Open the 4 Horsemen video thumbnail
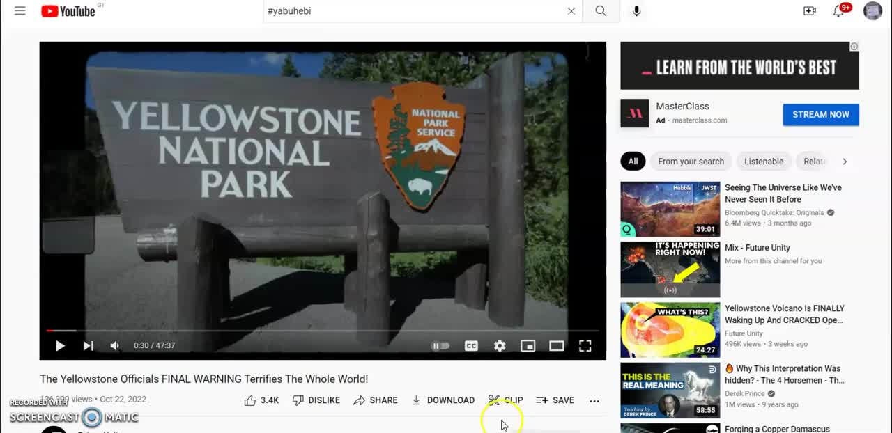Viewport: 892px width, 433px height. 670,390
